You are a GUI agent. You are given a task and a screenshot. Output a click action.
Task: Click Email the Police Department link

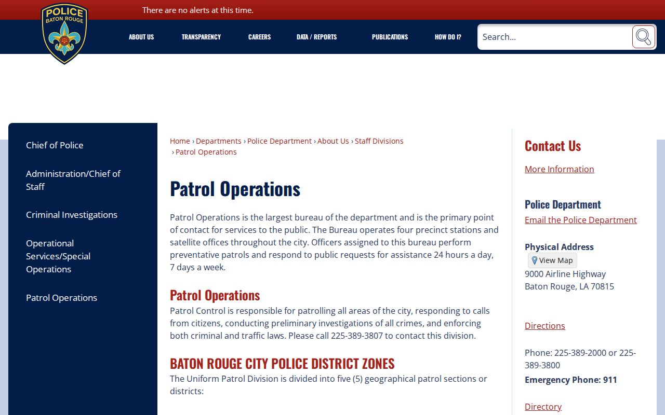point(581,220)
